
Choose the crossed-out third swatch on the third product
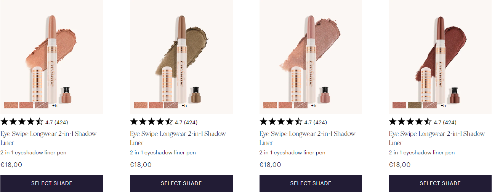coord(300,105)
